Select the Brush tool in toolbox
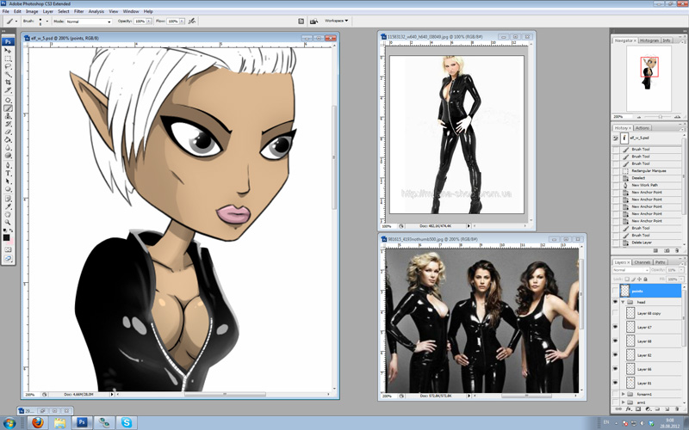The height and width of the screenshot is (430, 689). click(8, 108)
